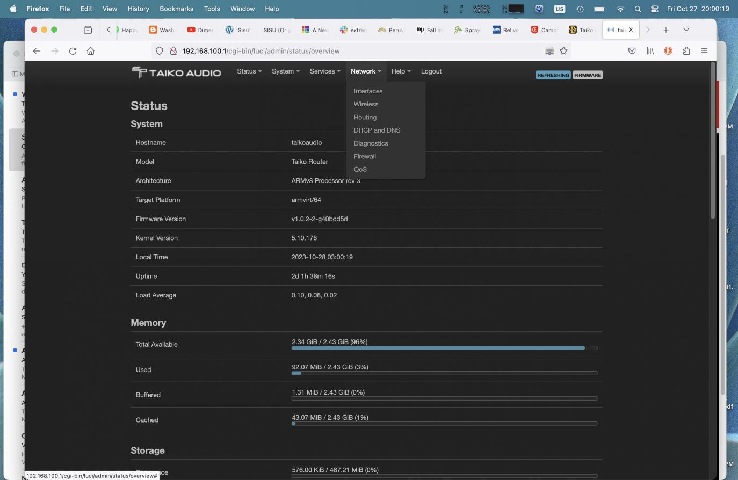
Task: Expand the Services dropdown menu
Action: pos(325,71)
